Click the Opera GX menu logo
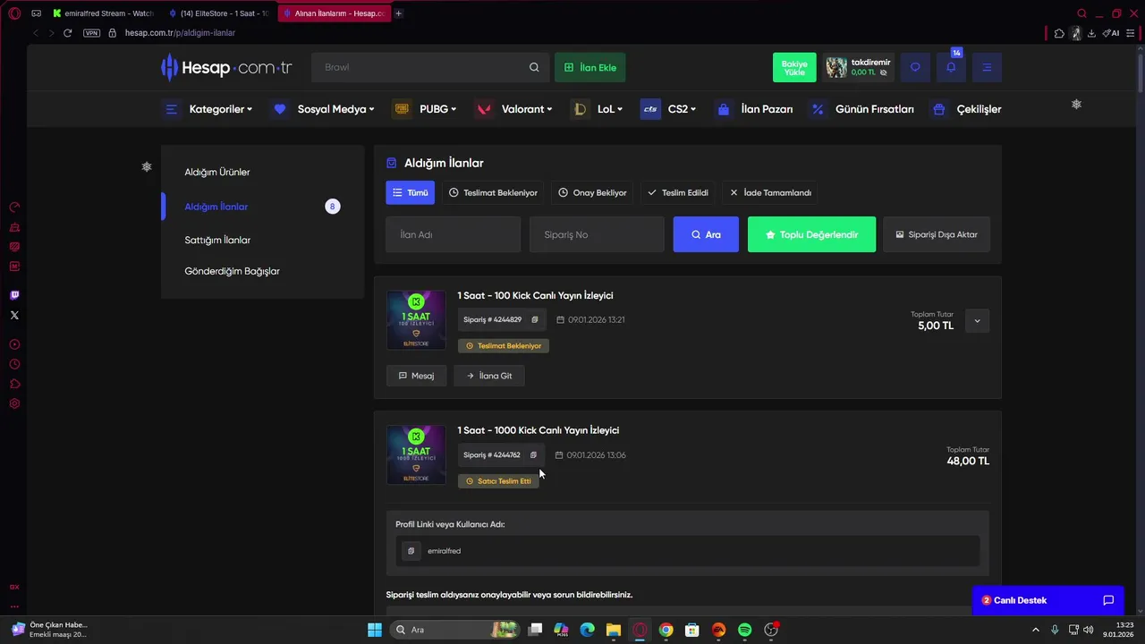 14,13
